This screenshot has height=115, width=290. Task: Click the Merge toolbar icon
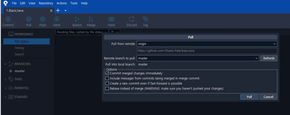[91, 19]
